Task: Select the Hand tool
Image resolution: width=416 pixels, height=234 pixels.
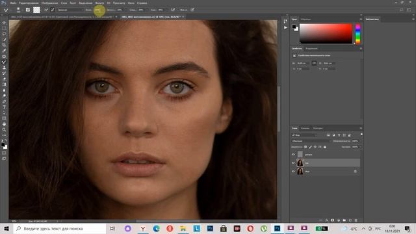Action: point(4,124)
